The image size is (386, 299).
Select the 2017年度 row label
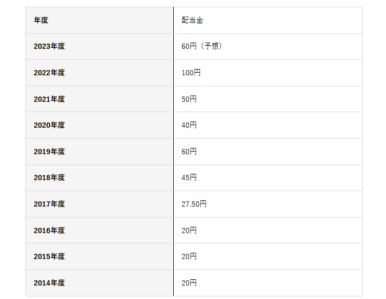49,204
